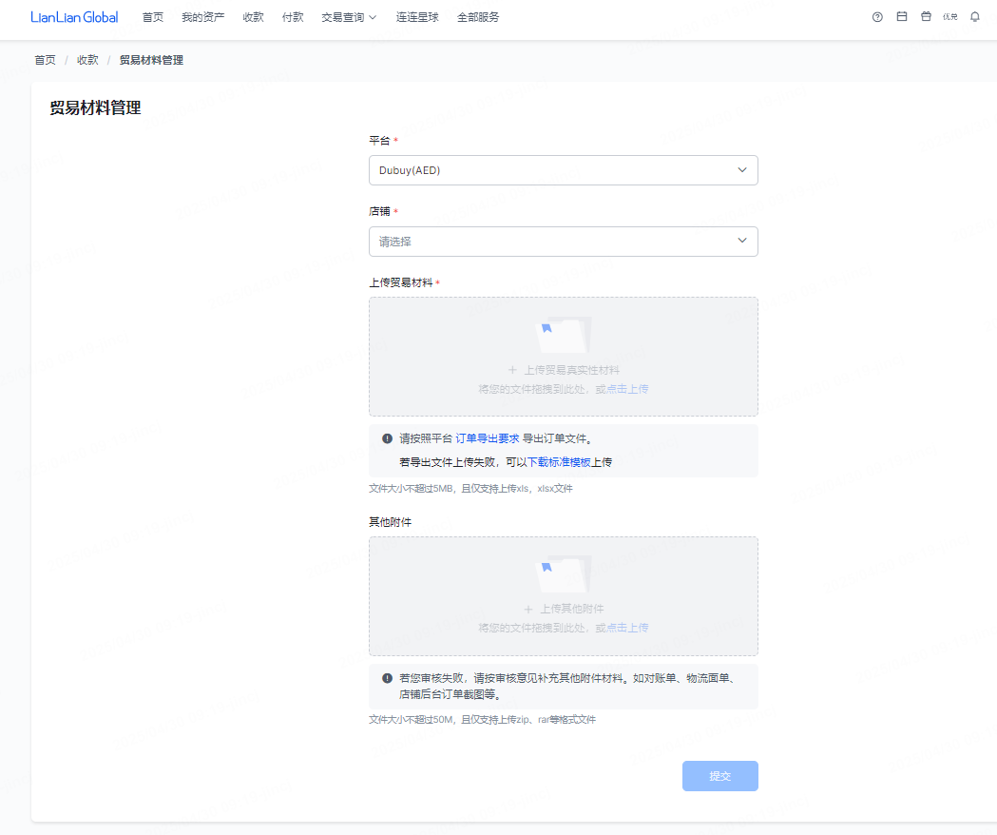The height and width of the screenshot is (835, 997).
Task: Click the 其他附件 field label
Action: pos(391,522)
